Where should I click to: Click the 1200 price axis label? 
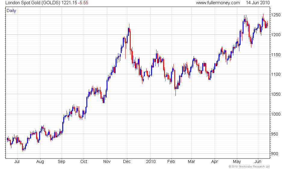click(x=276, y=35)
